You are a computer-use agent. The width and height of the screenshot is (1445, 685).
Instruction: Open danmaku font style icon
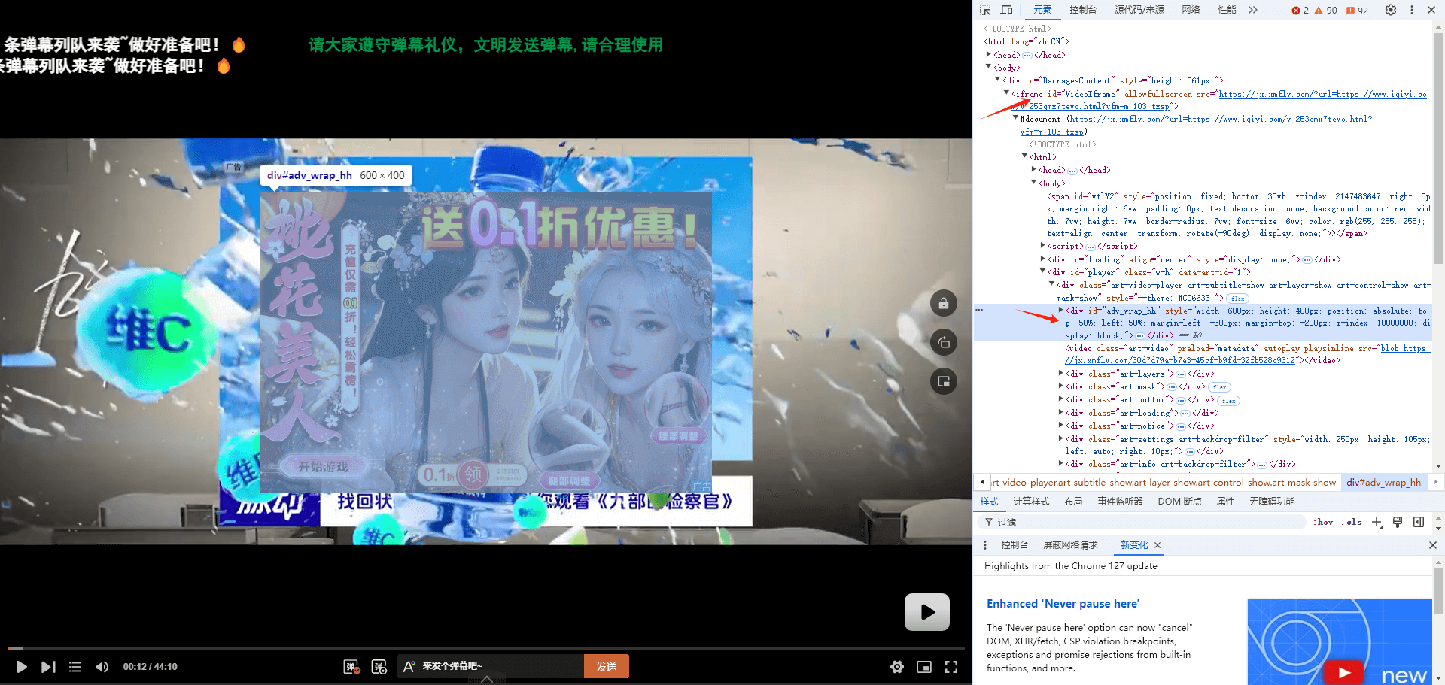[409, 666]
